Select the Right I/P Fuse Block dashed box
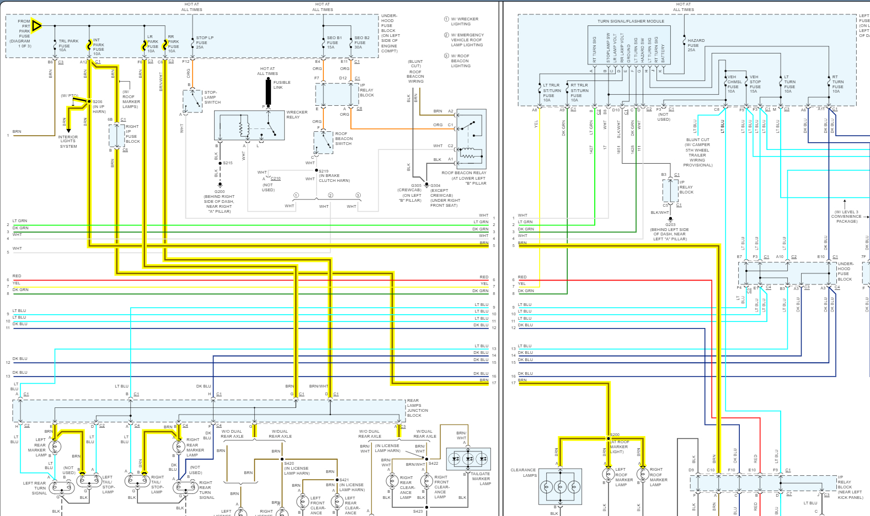Viewport: 870px width, 516px height. pyautogui.click(x=116, y=136)
